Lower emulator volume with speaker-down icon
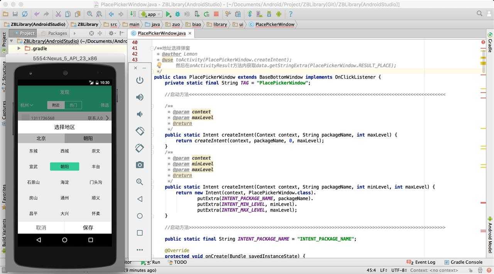The image size is (494, 274). click(x=140, y=114)
